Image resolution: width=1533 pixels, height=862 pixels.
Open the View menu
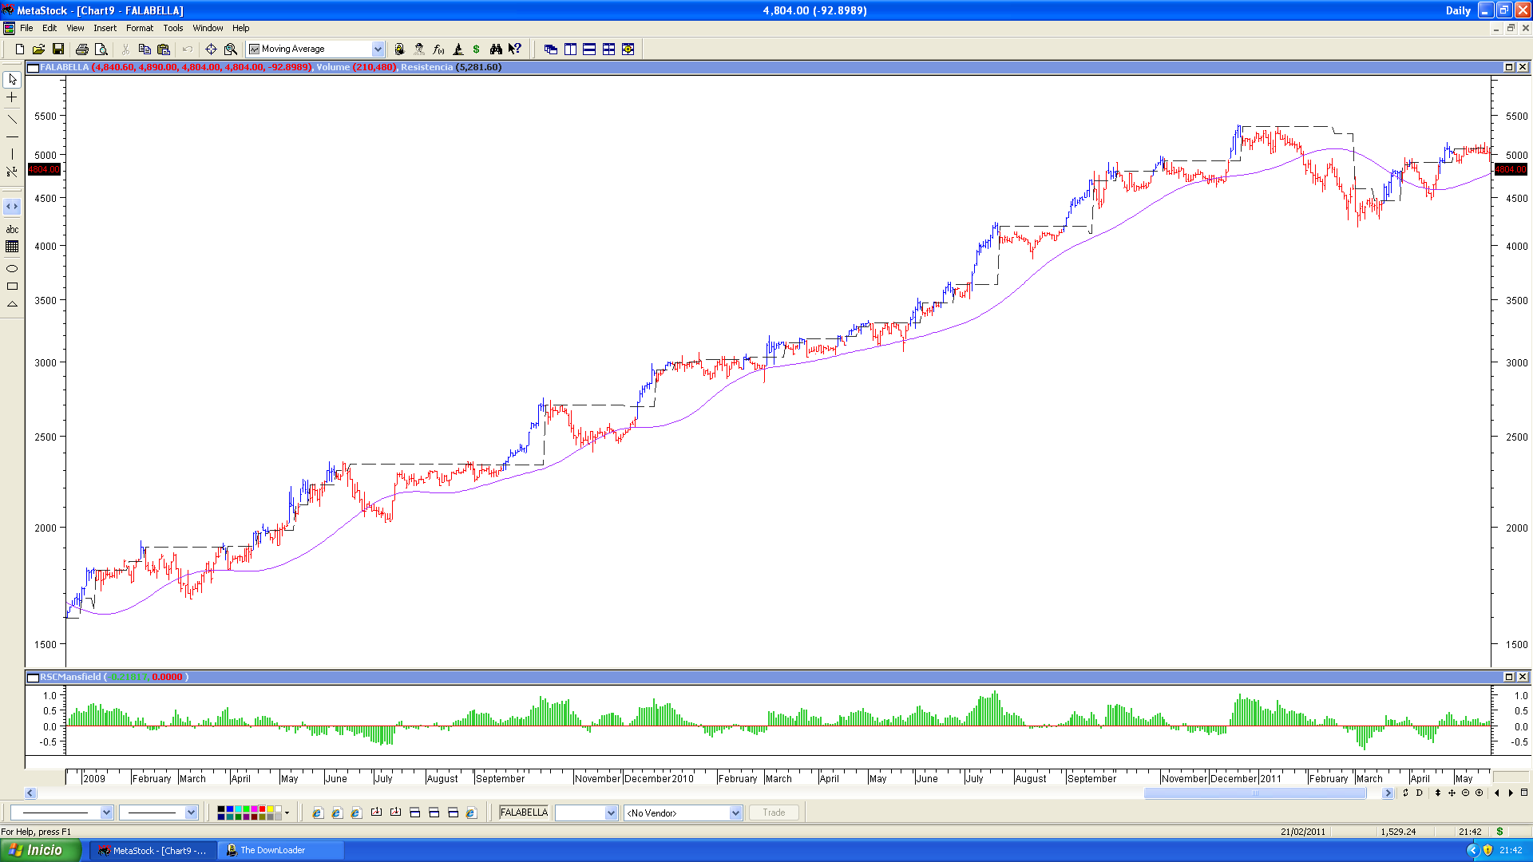point(75,28)
